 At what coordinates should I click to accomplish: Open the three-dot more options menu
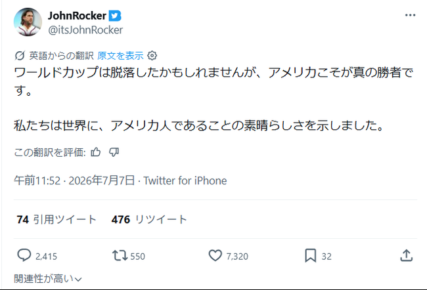(410, 15)
